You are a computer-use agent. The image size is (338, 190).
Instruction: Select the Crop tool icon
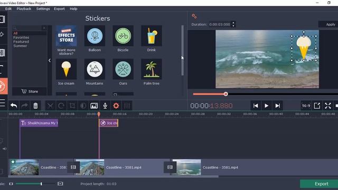72,106
